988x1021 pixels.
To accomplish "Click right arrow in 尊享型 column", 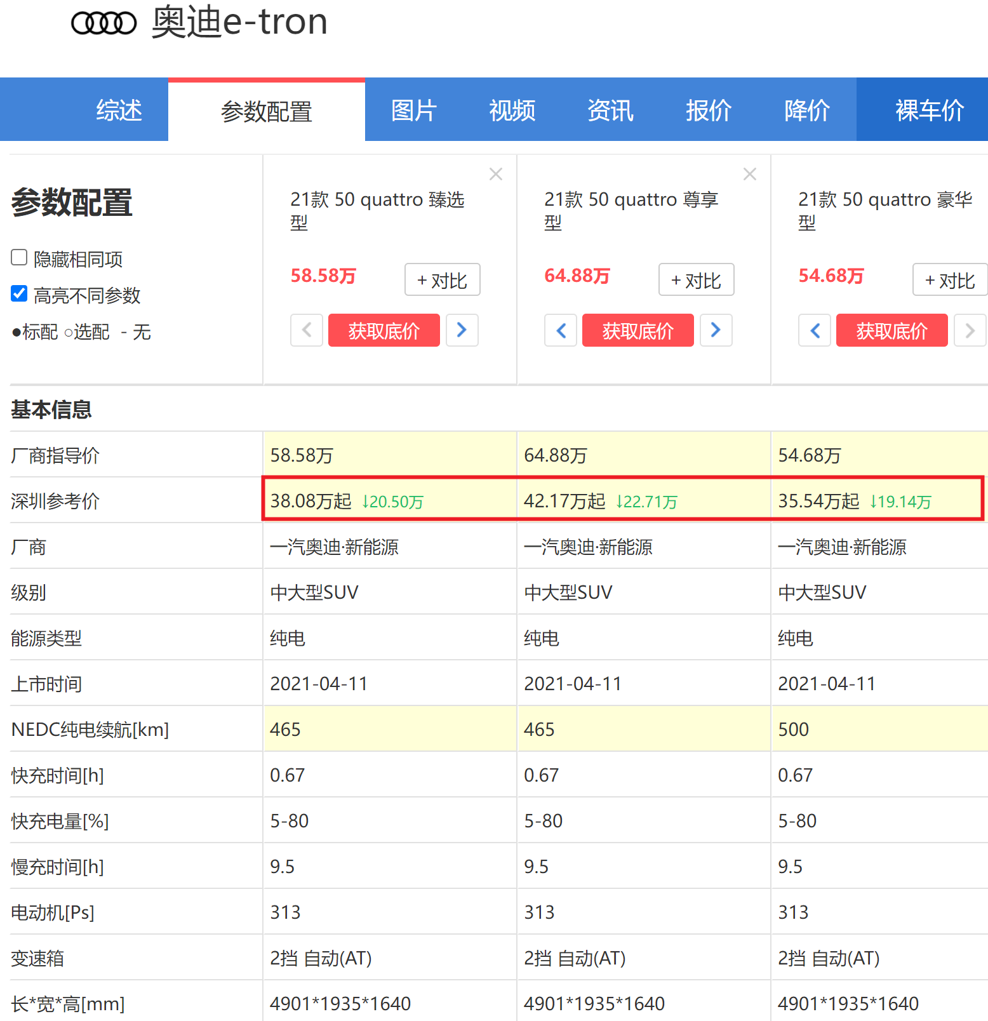I will [716, 330].
